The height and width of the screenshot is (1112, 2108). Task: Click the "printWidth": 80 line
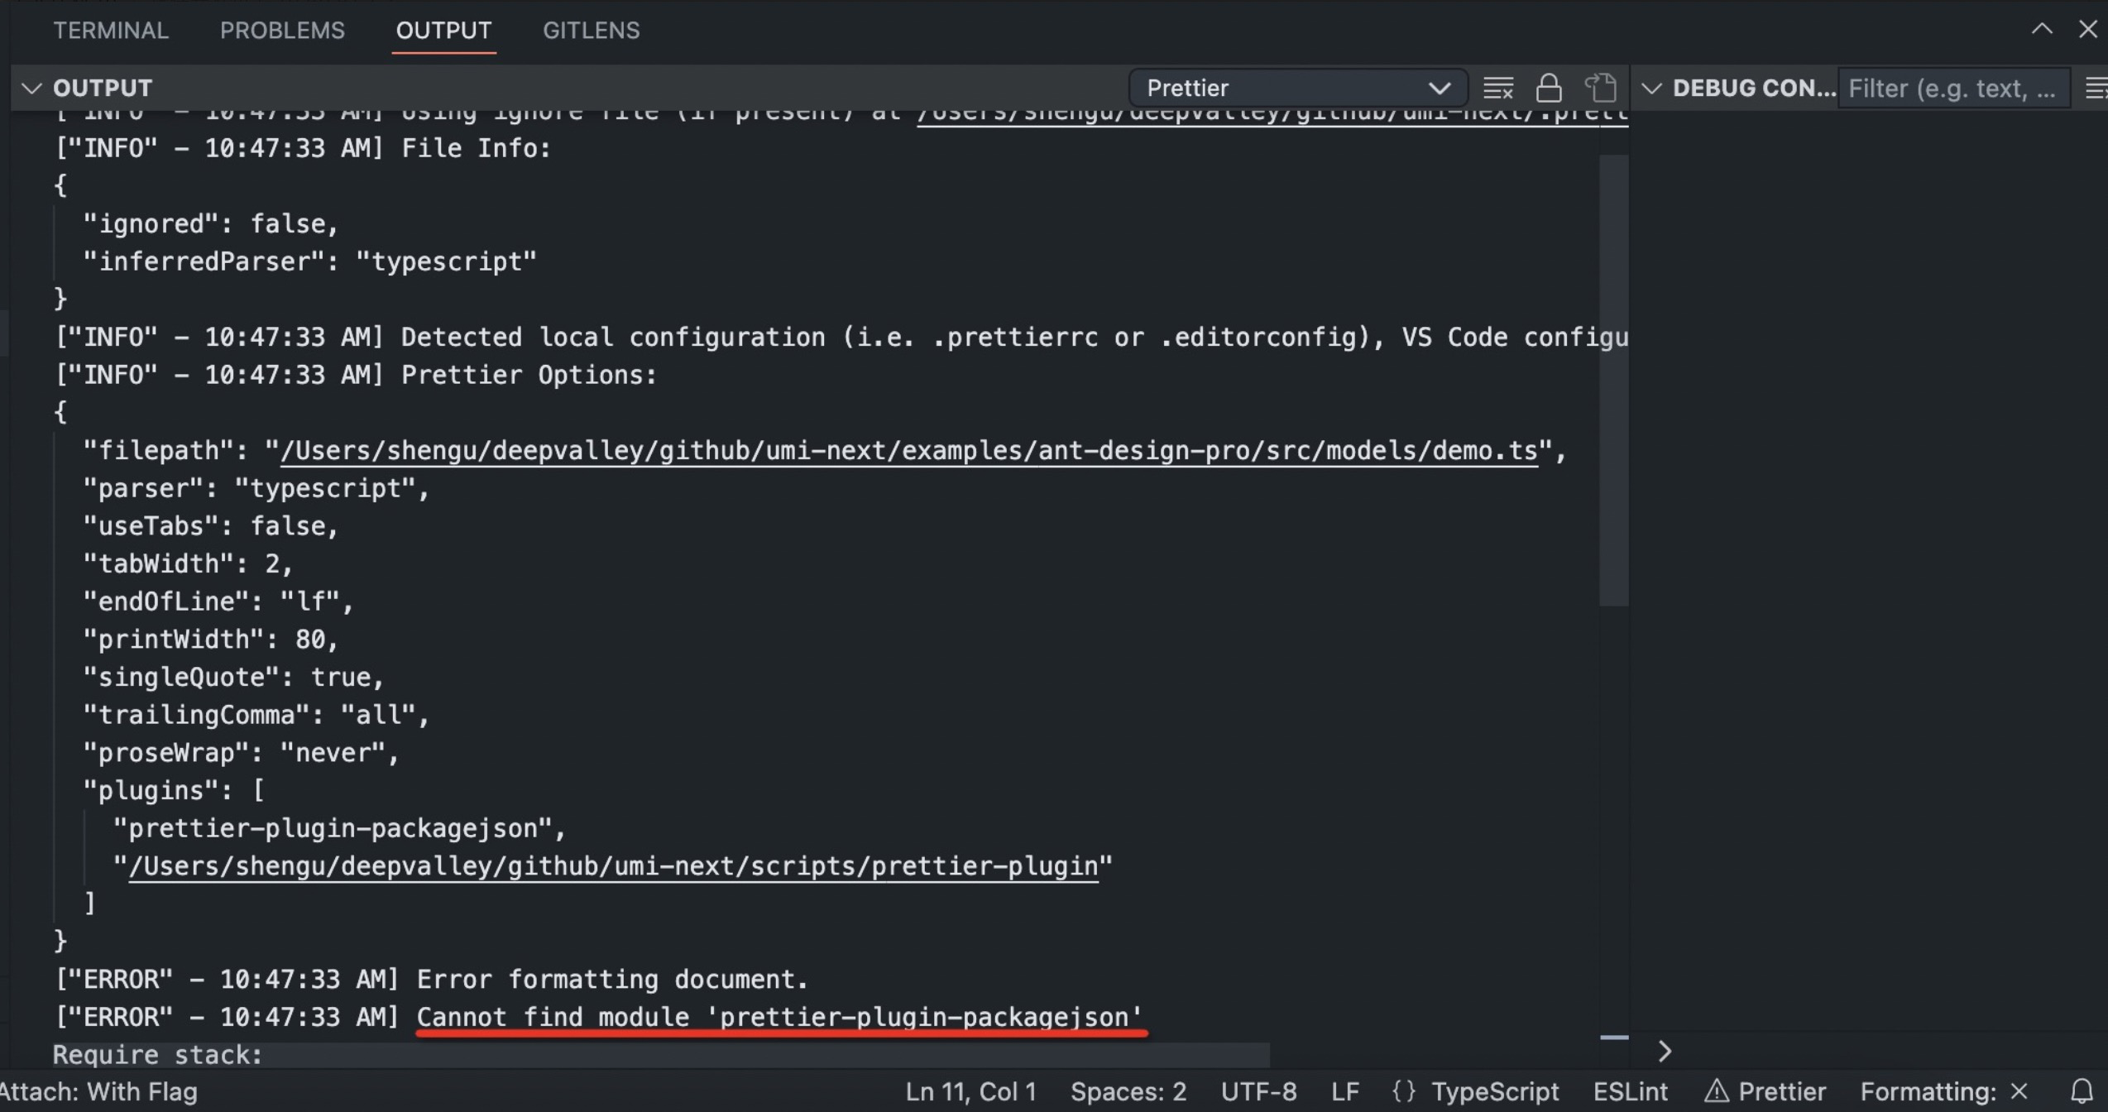click(x=210, y=640)
